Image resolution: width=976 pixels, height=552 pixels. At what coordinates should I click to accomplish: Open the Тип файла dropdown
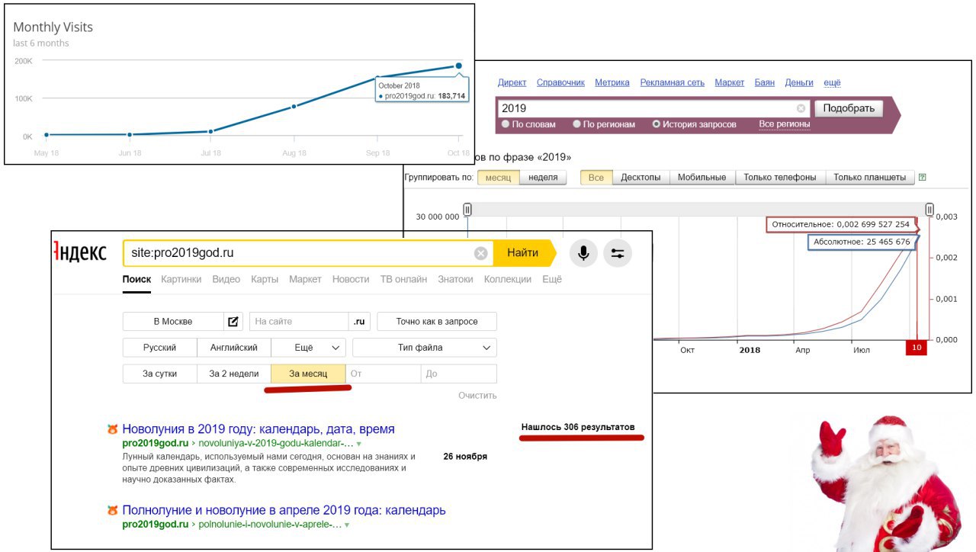coord(425,348)
